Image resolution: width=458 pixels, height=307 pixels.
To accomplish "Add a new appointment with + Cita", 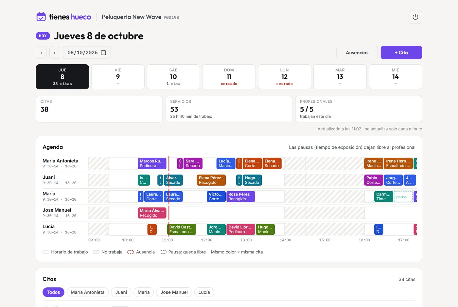I will (401, 53).
